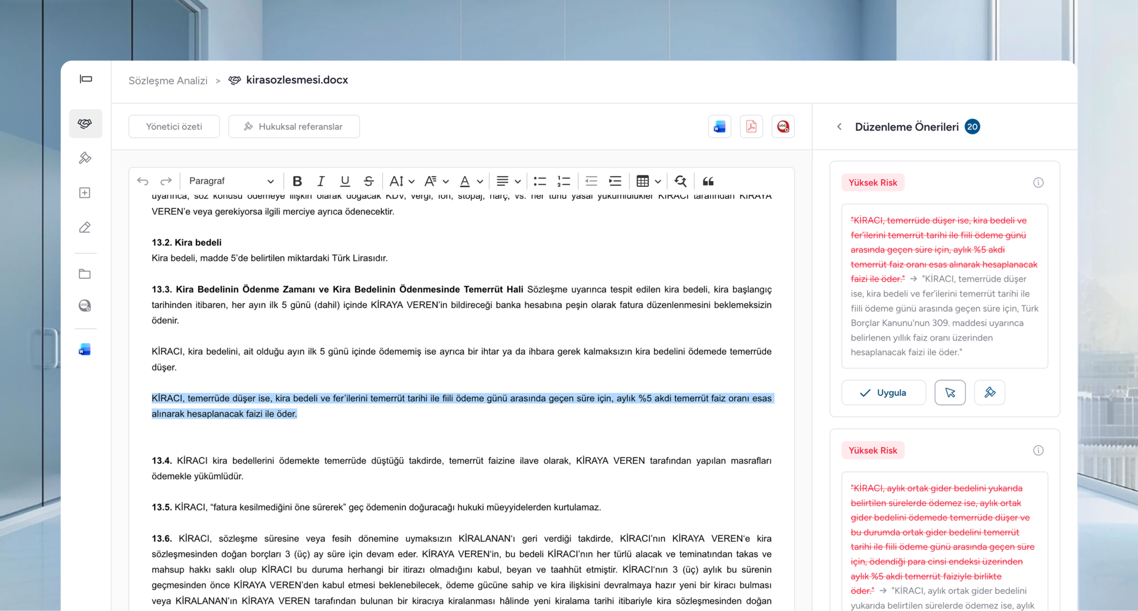Open the font color dropdown

[471, 181]
